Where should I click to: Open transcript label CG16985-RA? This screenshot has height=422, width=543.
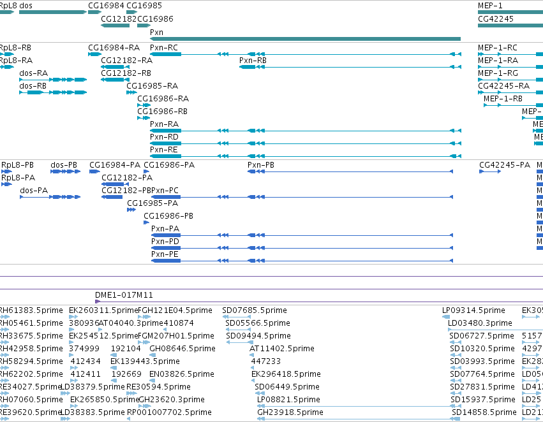click(152, 86)
